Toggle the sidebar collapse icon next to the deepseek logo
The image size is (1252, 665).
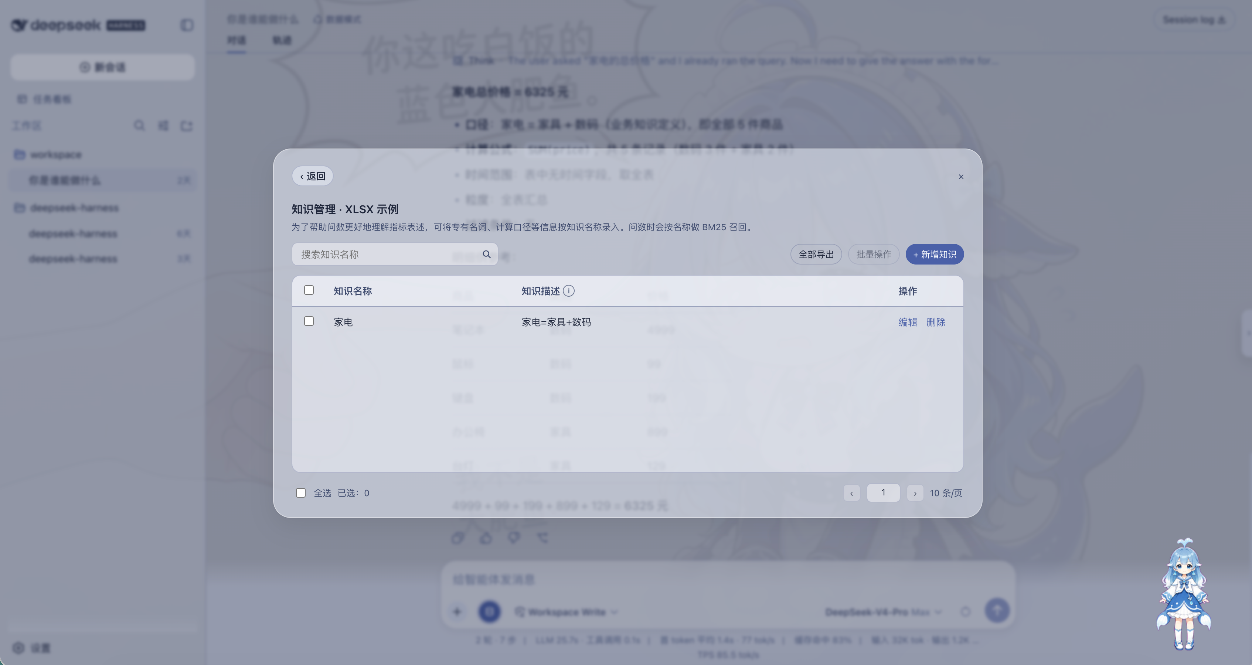pos(187,25)
